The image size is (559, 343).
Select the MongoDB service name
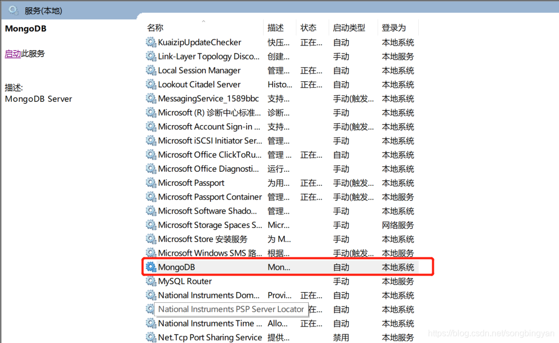pos(177,267)
